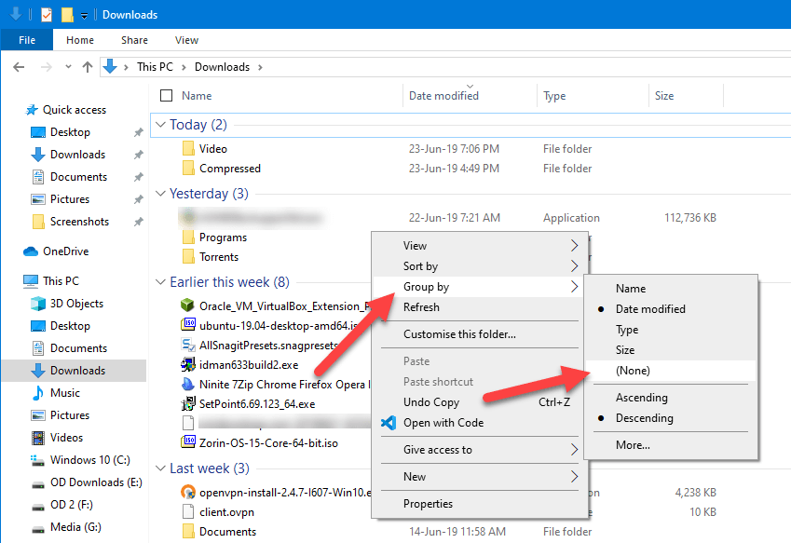Collapse the Today (2) group
Screen dimensions: 791x543
tap(161, 124)
